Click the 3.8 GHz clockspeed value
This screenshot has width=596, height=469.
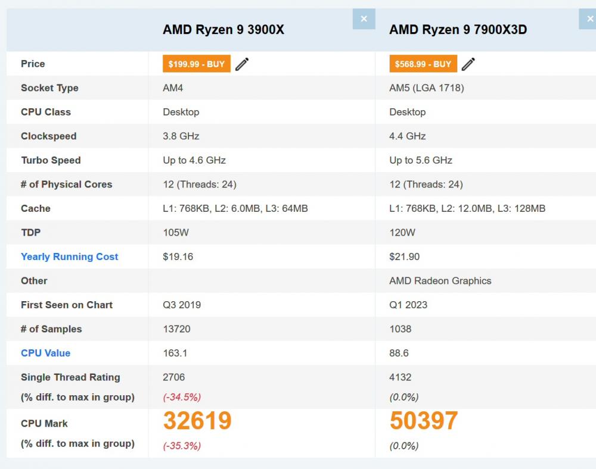tap(181, 136)
